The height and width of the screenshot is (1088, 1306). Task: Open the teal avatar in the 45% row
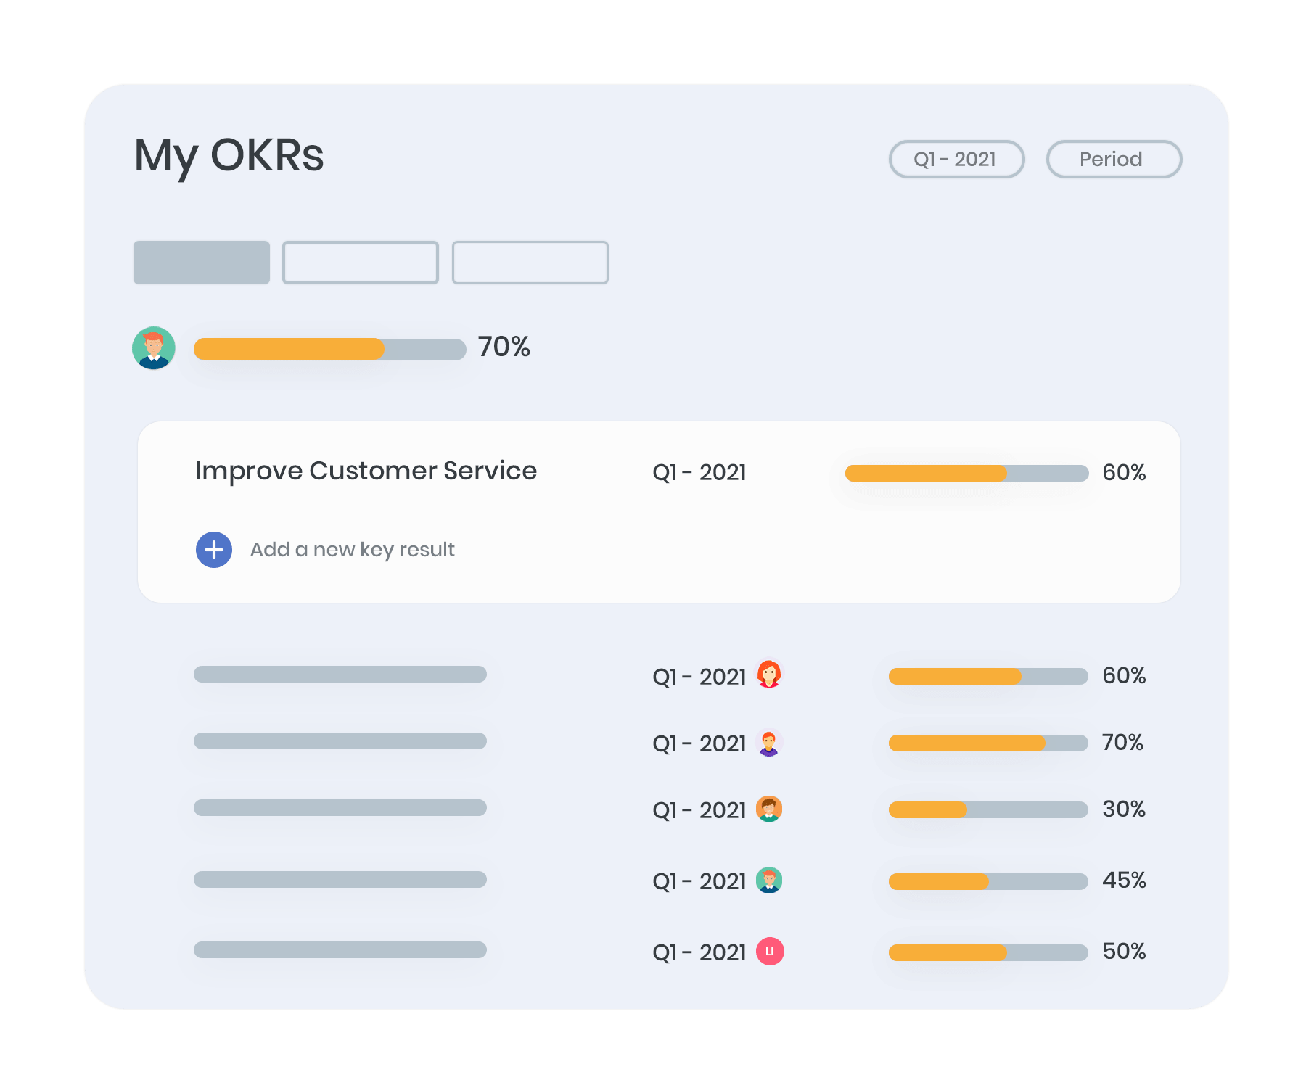point(769,880)
